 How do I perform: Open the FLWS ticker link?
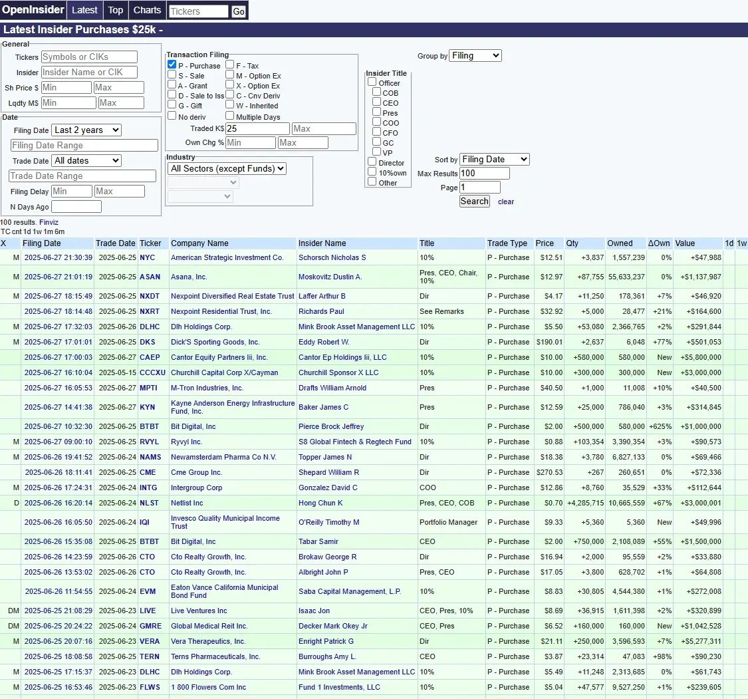pyautogui.click(x=150, y=687)
